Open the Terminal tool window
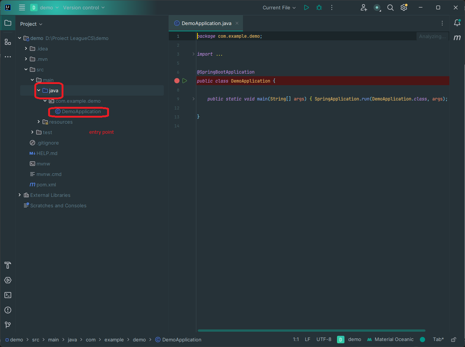The height and width of the screenshot is (347, 465). click(8, 295)
